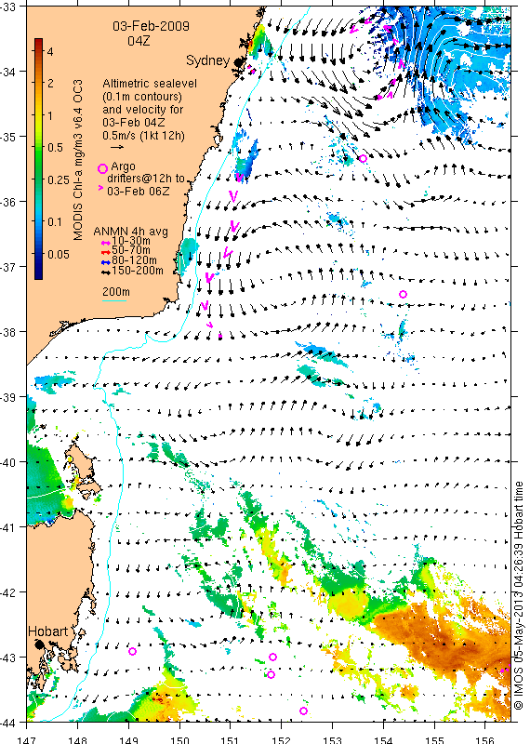Click the blue 80-120m legend arrow
Screen dimensions: 530x744
[x=106, y=262]
